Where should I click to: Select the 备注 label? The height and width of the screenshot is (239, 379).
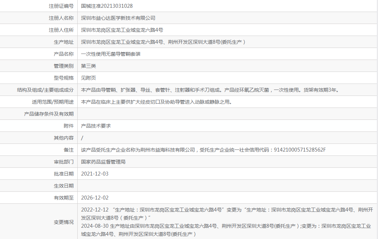click(x=69, y=150)
